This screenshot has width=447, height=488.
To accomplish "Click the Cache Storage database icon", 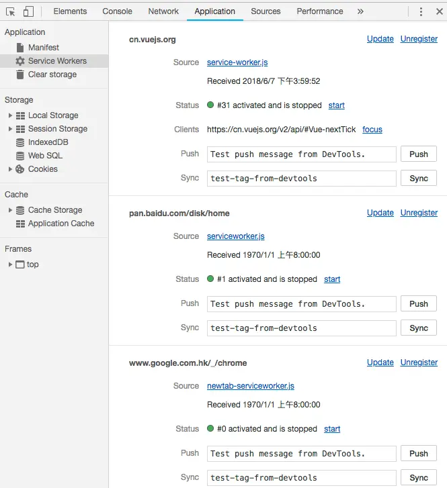I will point(20,210).
